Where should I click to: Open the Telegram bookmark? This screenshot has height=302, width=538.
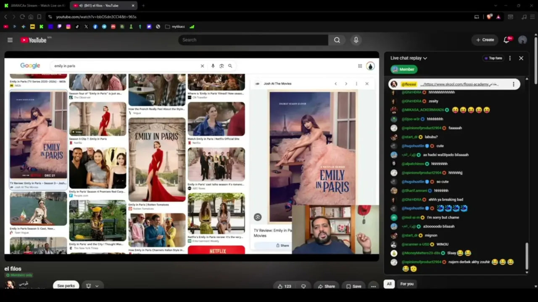tap(104, 26)
